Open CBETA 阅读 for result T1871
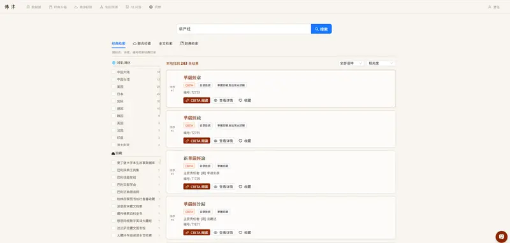510x243 pixels. coord(197,233)
